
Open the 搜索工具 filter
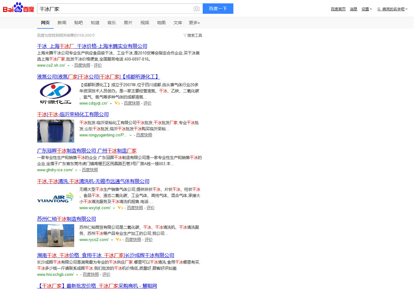click(x=193, y=35)
